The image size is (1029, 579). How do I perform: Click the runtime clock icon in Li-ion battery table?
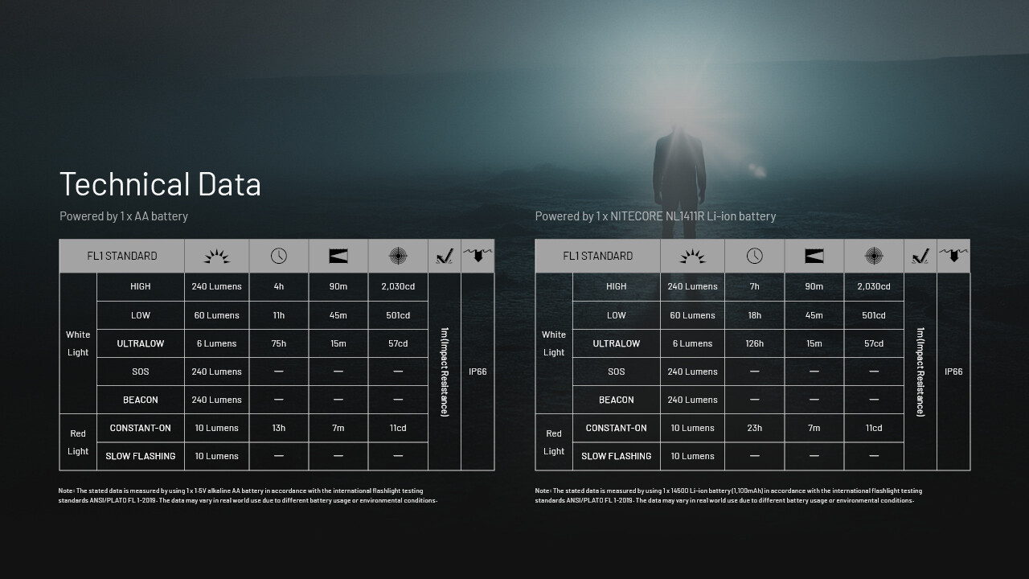tap(754, 257)
